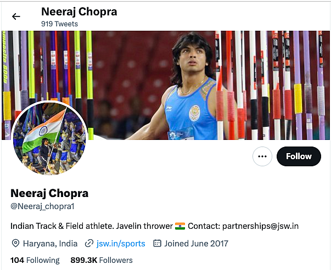Click the Neeraj Chopra title in top bar
Screen dimensions: 331x270
click(x=79, y=12)
